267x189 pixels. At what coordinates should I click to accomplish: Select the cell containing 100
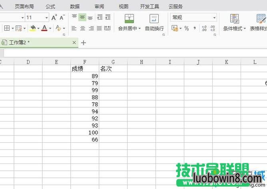[85, 132]
